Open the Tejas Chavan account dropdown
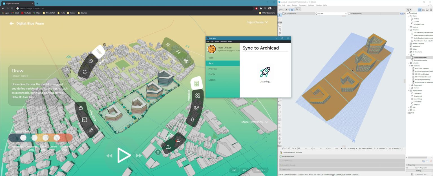Screen dimensions: 433x176 tap(257, 22)
